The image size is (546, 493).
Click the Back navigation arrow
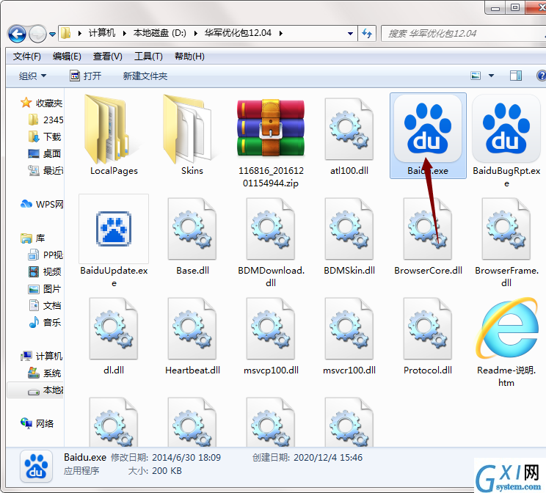(17, 34)
